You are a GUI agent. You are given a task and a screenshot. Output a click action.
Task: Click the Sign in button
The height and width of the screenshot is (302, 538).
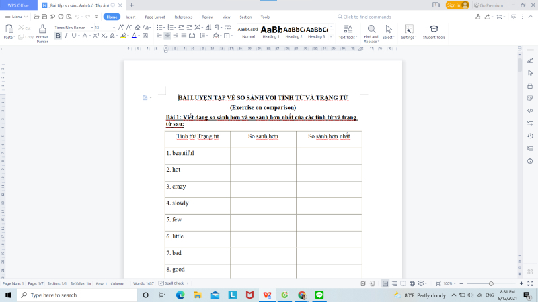pyautogui.click(x=457, y=5)
